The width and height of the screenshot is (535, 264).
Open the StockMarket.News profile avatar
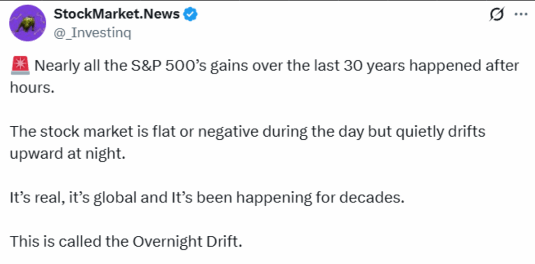click(x=27, y=23)
